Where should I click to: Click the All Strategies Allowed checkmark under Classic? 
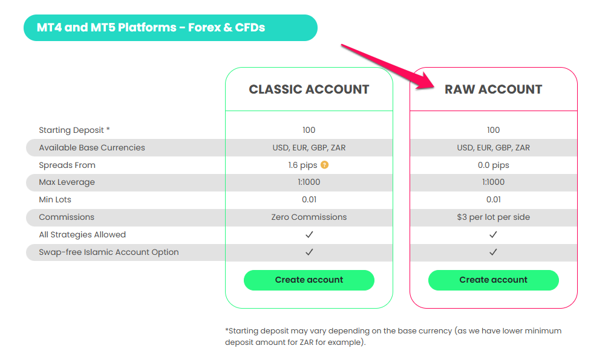pyautogui.click(x=309, y=234)
